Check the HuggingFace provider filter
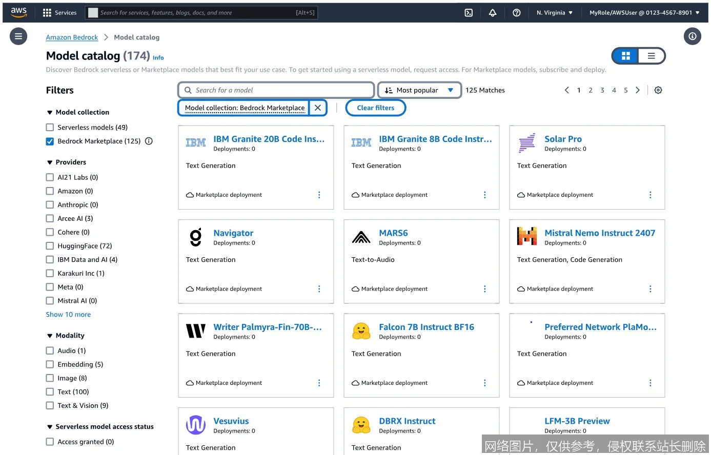The height and width of the screenshot is (455, 711). tap(50, 246)
